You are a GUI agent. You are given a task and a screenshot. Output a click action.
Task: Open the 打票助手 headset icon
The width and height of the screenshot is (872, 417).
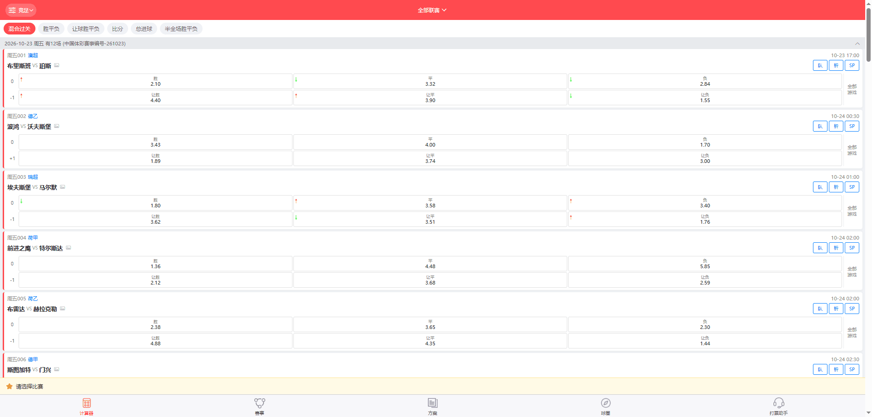(x=778, y=403)
